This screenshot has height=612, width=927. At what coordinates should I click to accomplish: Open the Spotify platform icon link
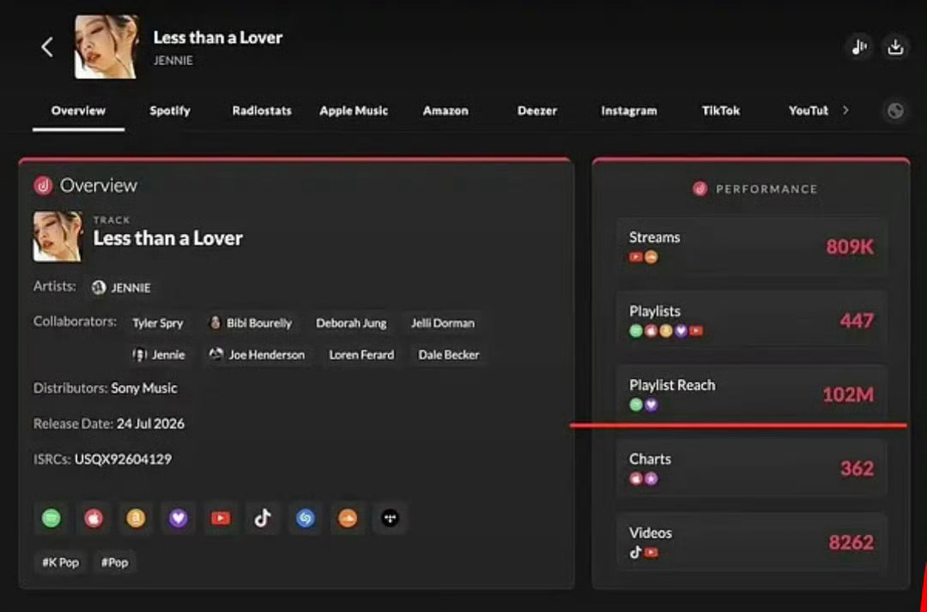[51, 519]
